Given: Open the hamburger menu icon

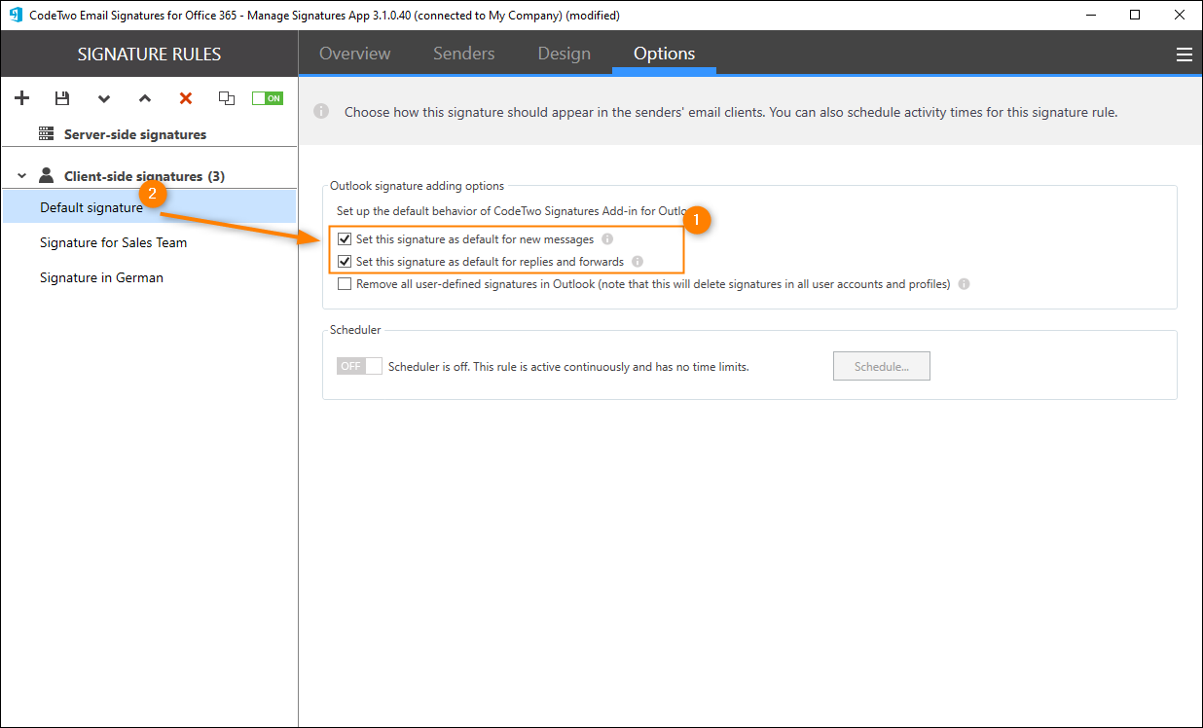Looking at the screenshot, I should click(1184, 55).
